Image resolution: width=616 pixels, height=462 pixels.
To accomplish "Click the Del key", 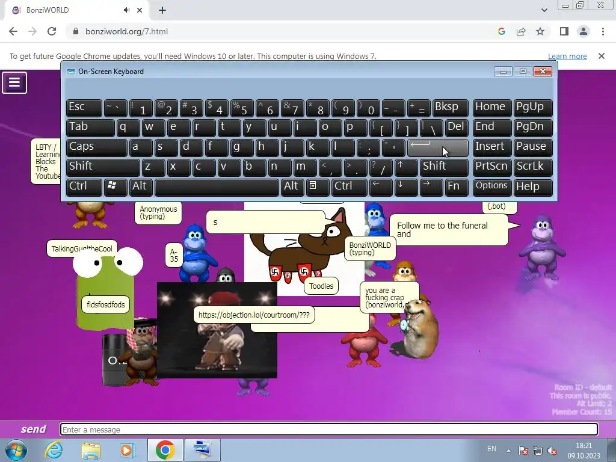I will (x=457, y=128).
